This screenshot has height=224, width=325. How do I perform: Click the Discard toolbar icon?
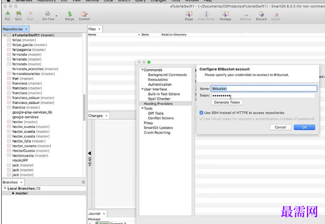pyautogui.click(x=261, y=16)
